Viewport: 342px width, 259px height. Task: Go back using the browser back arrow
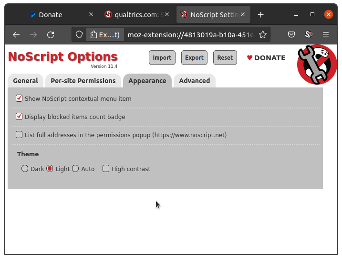(x=16, y=34)
